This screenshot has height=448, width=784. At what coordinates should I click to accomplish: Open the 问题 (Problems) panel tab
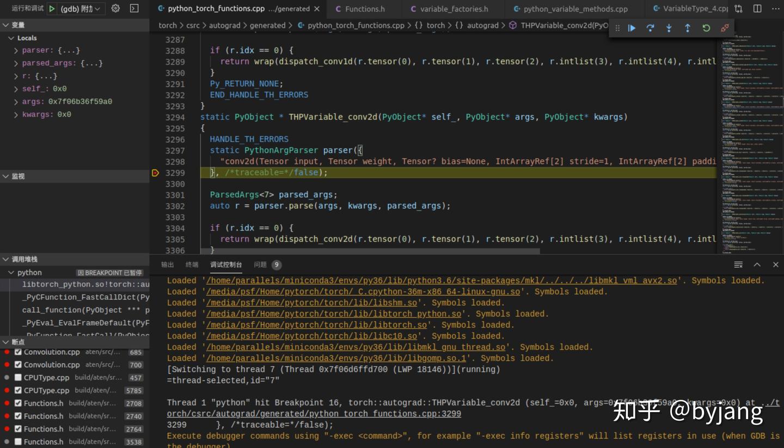260,265
